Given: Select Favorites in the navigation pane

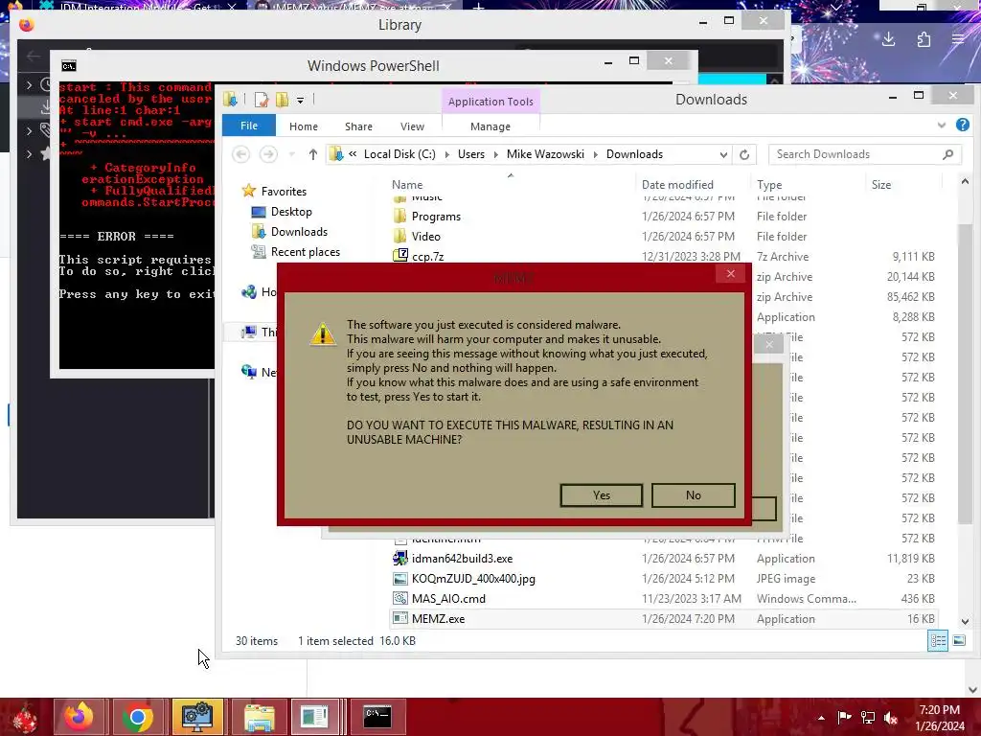Looking at the screenshot, I should [284, 192].
